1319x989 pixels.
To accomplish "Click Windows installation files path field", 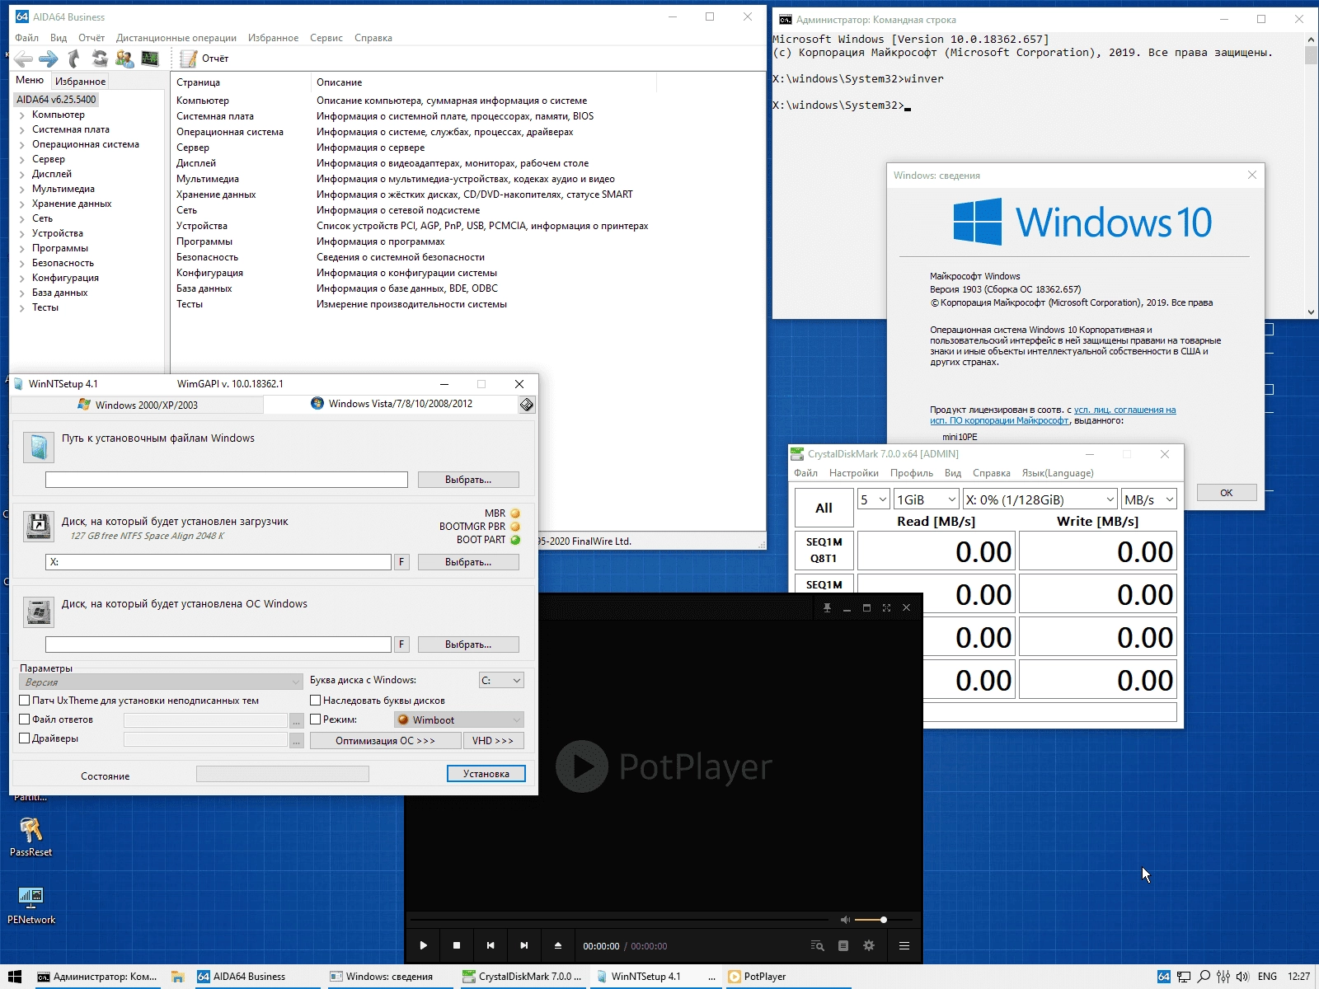I will 227,480.
